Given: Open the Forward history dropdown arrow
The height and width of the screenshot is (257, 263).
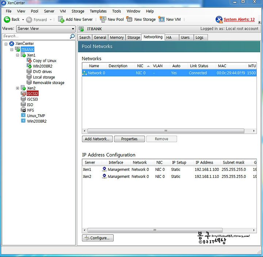Looking at the screenshot, I should (50, 20).
